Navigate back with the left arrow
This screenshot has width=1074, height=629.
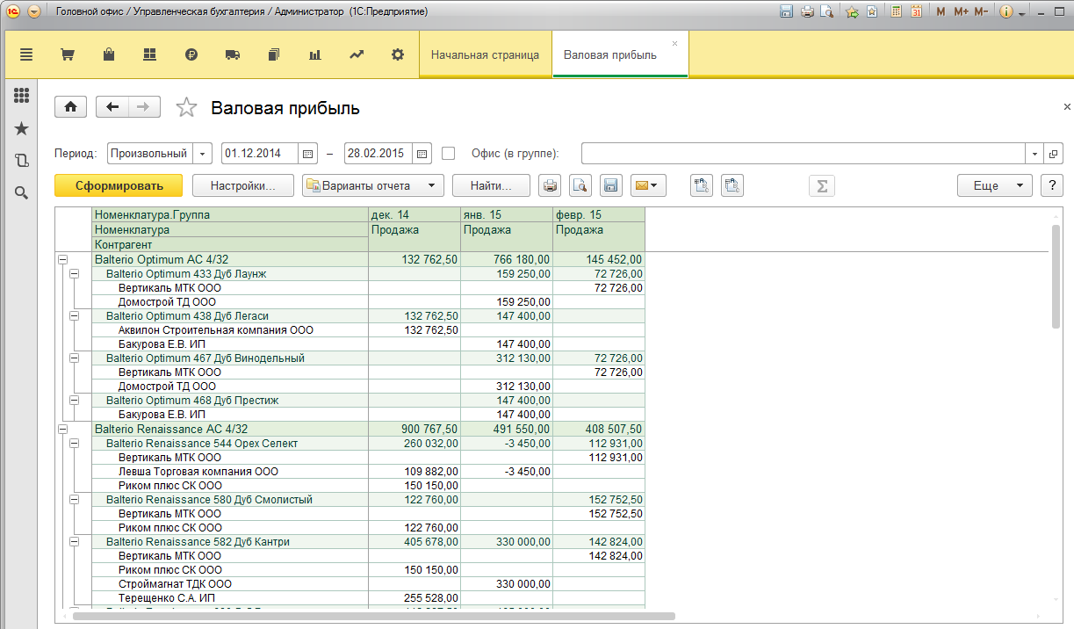[112, 107]
